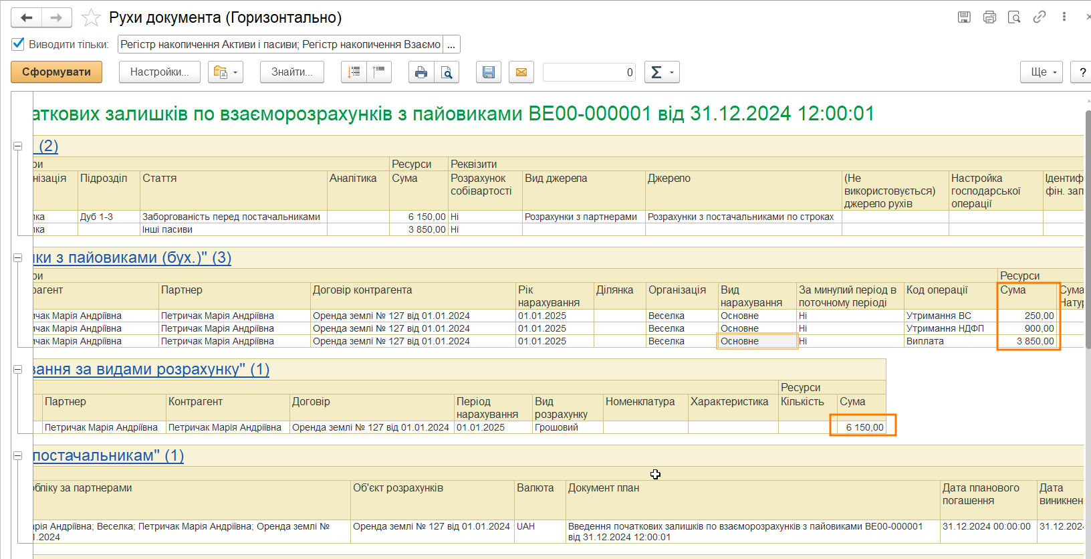This screenshot has width=1091, height=559.
Task: Click the 'Характеристика' column header
Action: click(x=733, y=408)
